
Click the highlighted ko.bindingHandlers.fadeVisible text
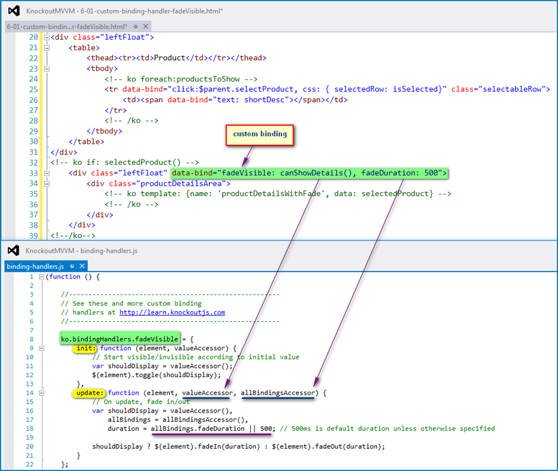(120, 339)
